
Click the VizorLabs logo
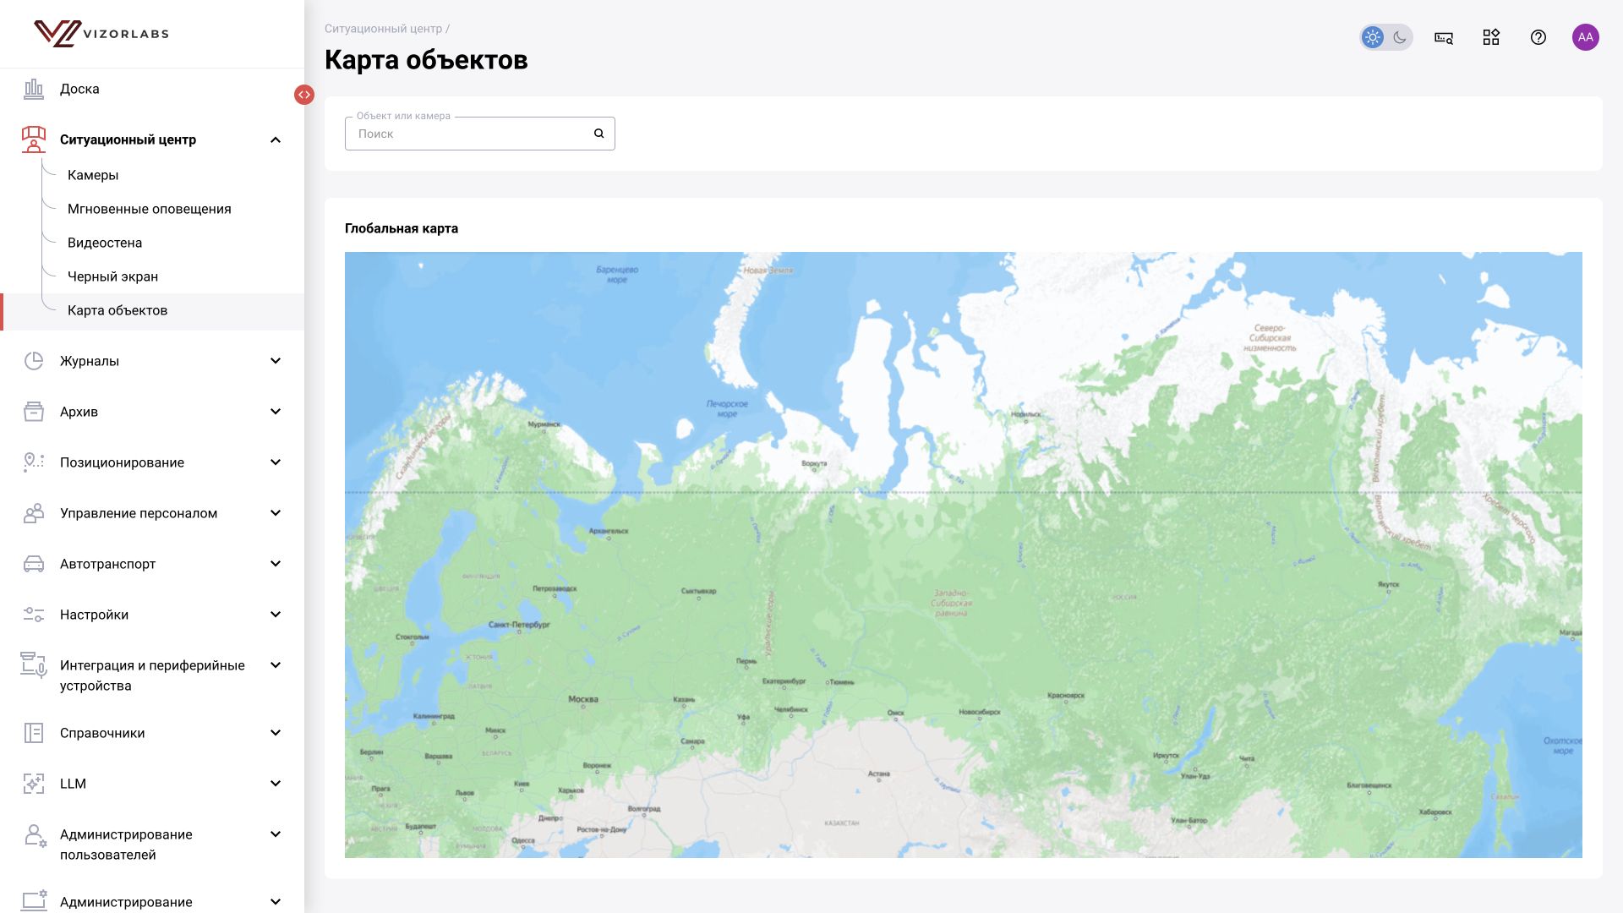[x=101, y=34]
